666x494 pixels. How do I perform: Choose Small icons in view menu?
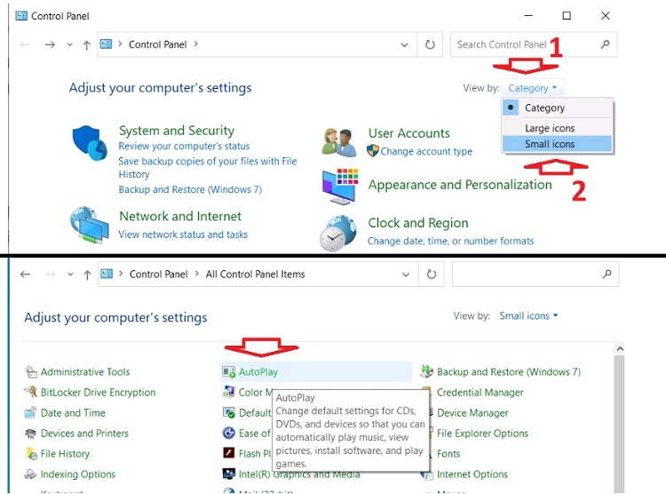click(x=558, y=144)
